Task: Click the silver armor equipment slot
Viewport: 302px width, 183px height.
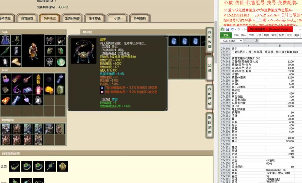Action: click(16, 51)
